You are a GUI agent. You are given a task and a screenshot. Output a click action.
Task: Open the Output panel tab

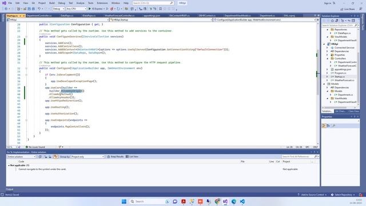pyautogui.click(x=10, y=189)
